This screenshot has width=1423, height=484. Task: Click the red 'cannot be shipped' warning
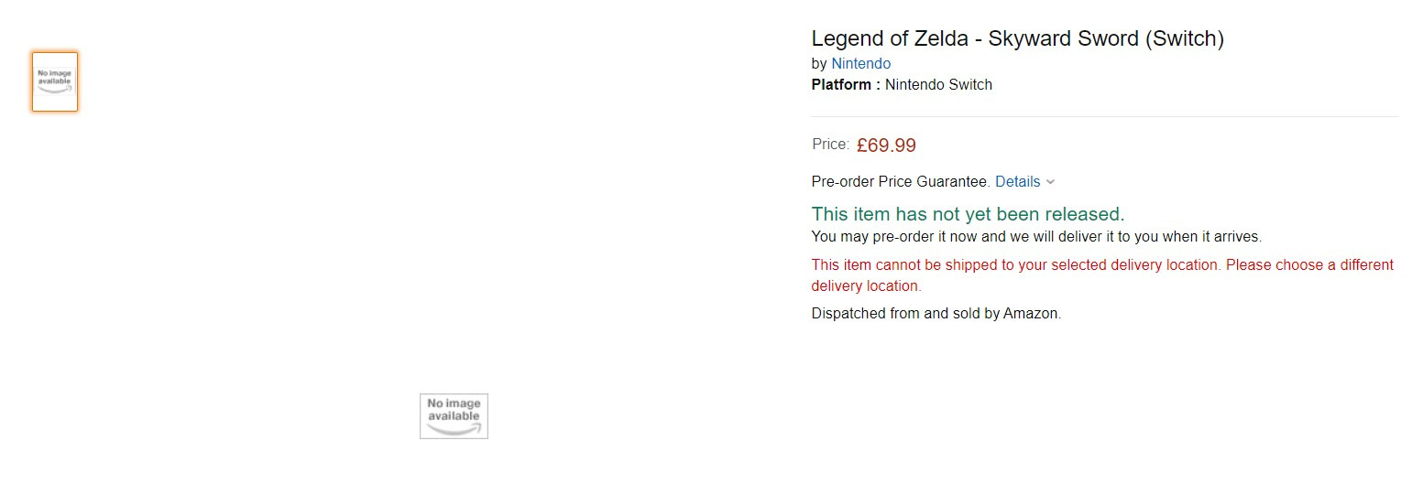[1101, 265]
